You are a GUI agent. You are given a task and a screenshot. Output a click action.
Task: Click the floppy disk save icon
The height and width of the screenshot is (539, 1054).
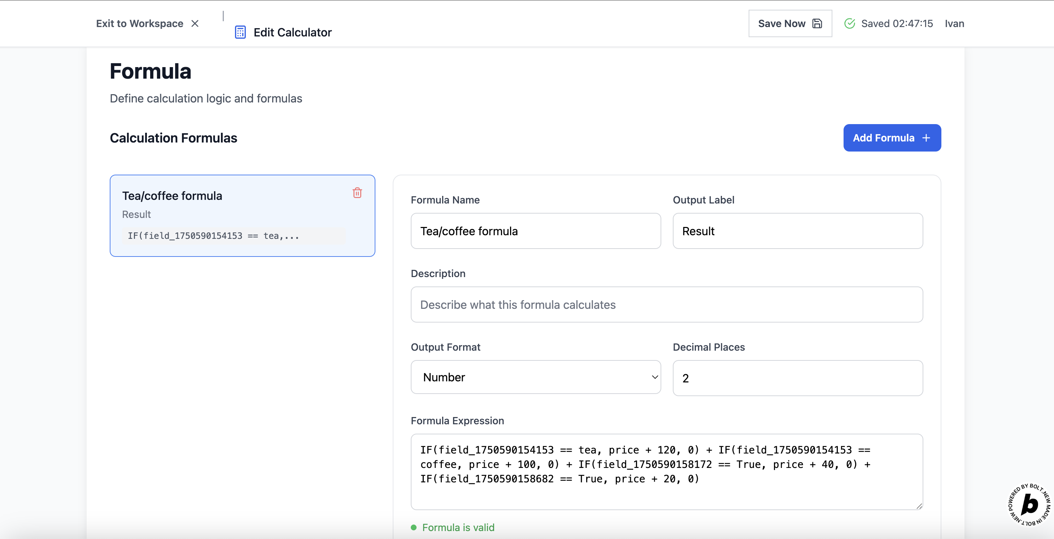[x=817, y=23]
